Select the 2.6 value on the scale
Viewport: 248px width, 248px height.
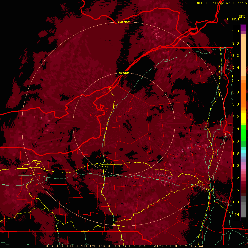236,141
